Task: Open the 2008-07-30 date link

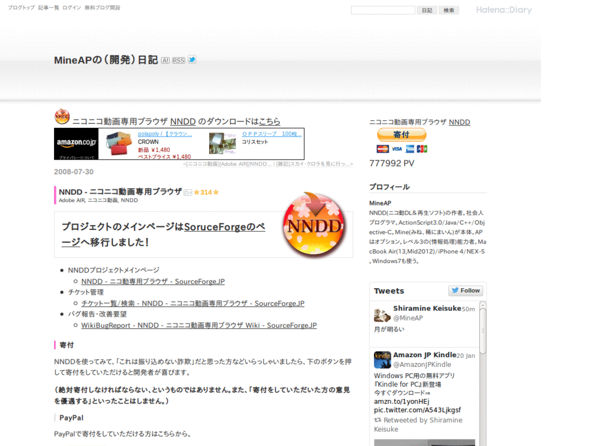Action: (74, 172)
